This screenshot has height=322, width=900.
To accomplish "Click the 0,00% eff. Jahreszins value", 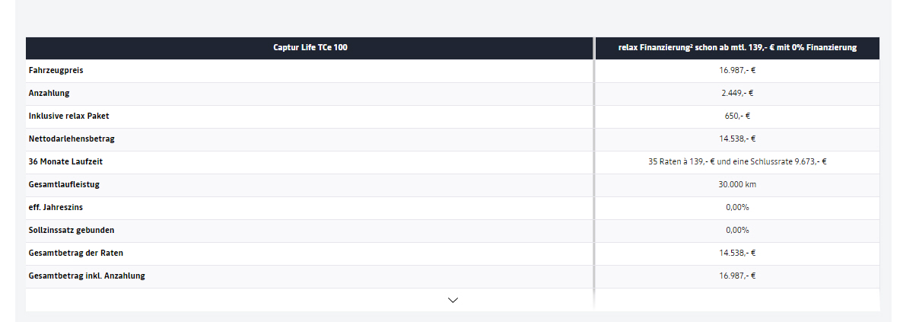I will tap(737, 208).
